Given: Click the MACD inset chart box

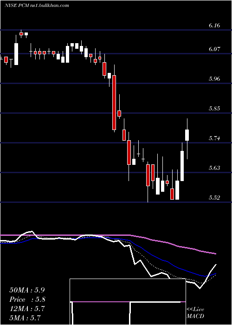Looking at the screenshot, I should pos(128,302).
